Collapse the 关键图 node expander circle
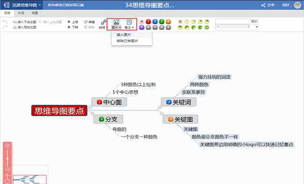Viewport: 304px width, 184px height. 161,113
